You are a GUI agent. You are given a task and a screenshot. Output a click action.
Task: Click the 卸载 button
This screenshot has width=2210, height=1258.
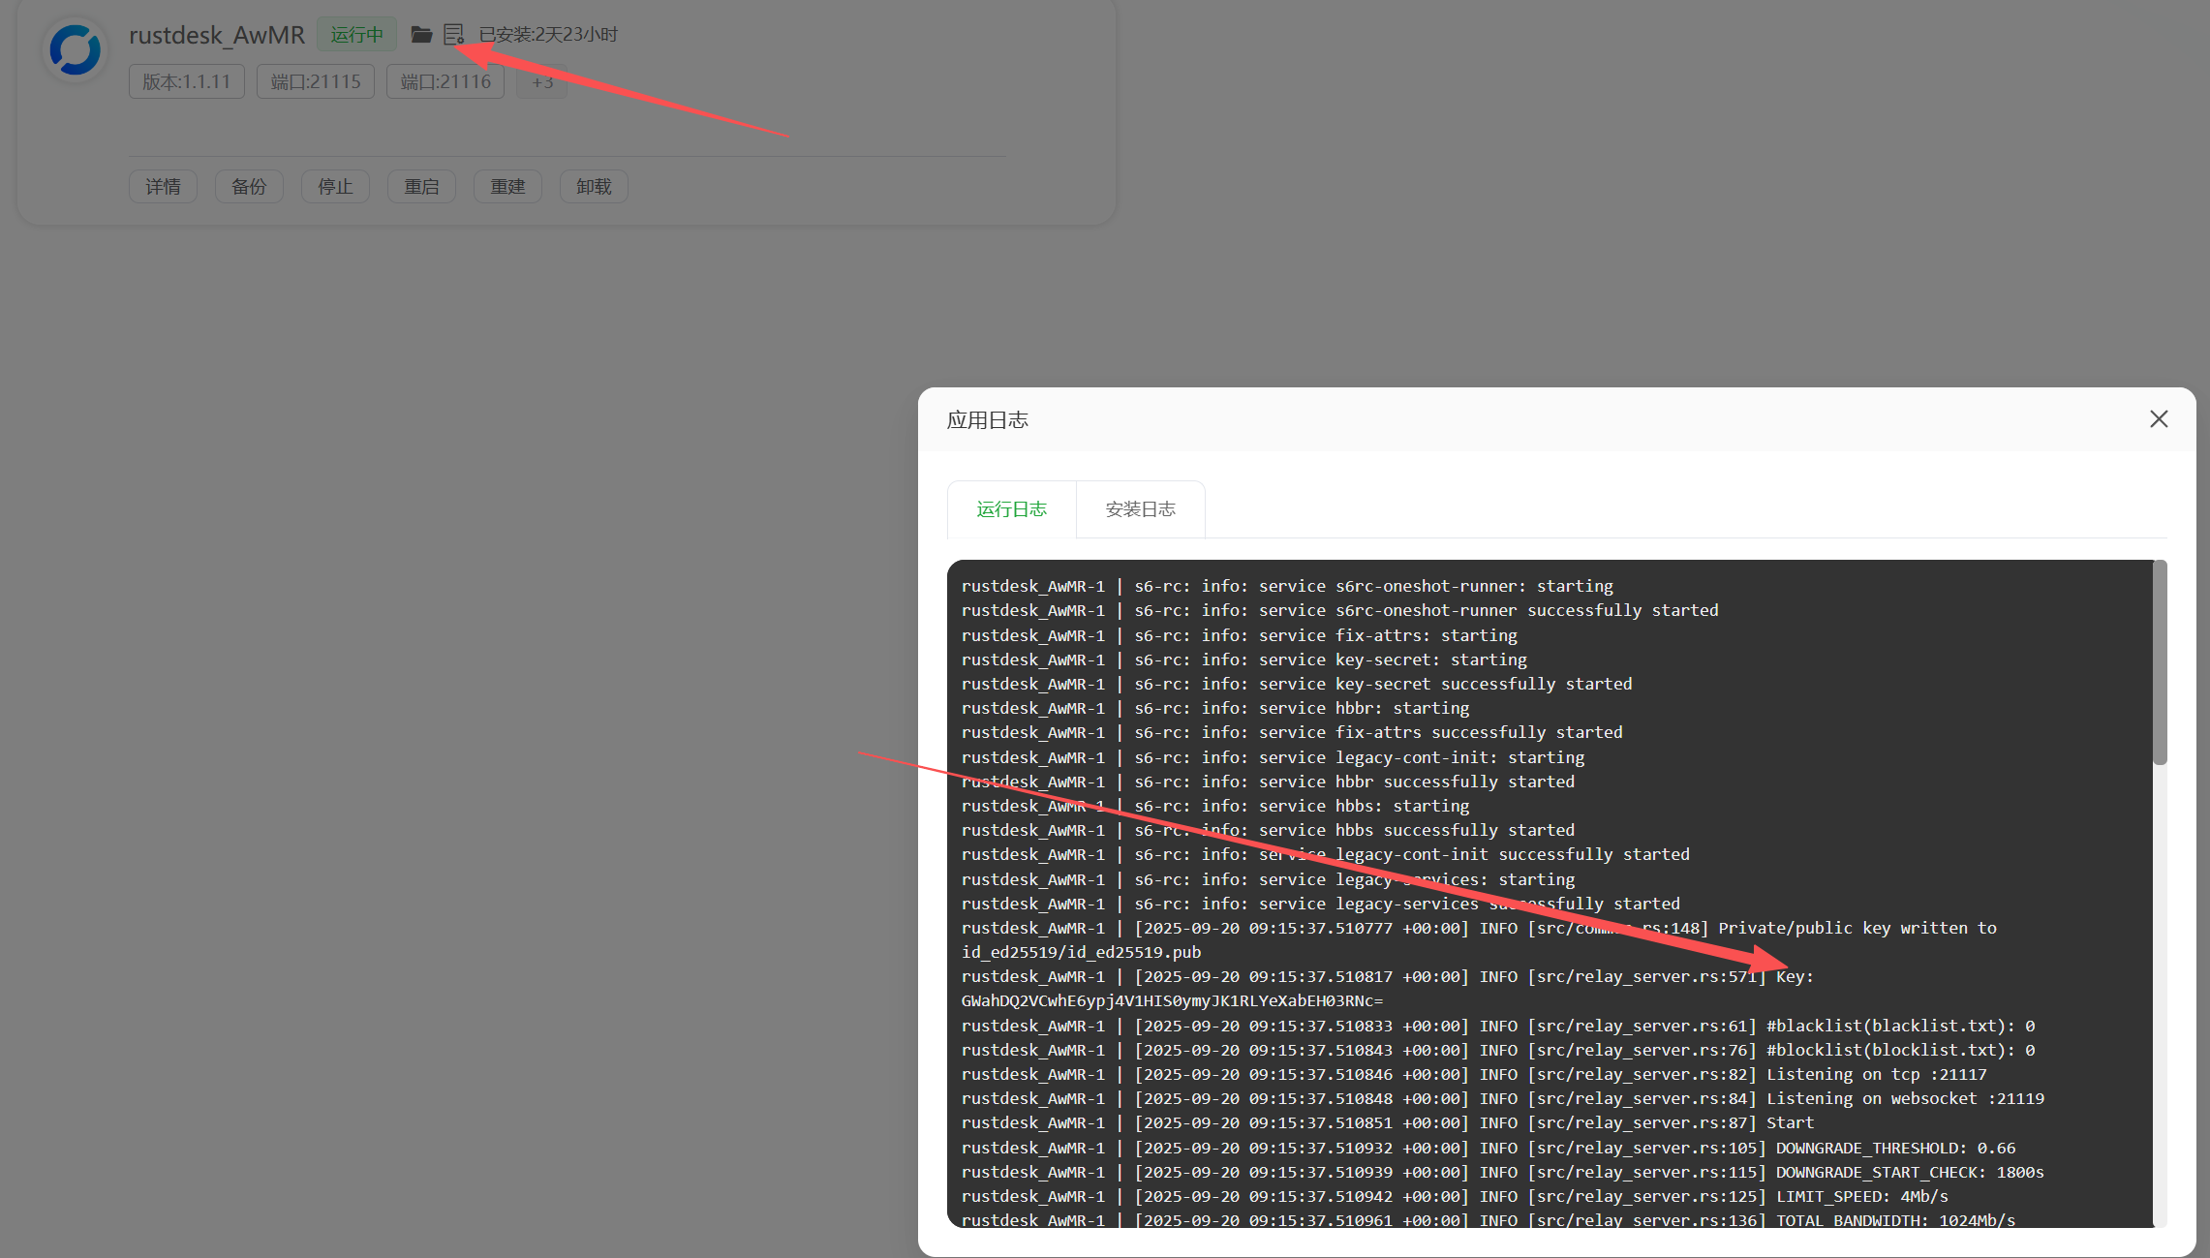click(594, 187)
